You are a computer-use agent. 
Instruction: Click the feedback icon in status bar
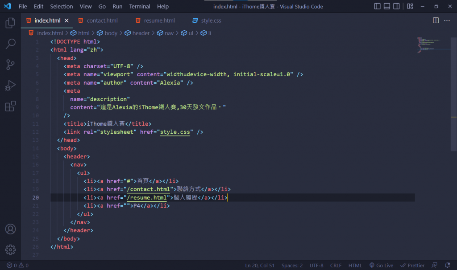click(x=435, y=266)
